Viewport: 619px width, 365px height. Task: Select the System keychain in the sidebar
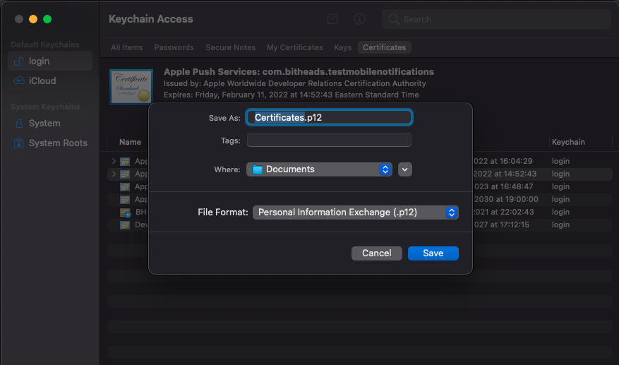point(50,124)
